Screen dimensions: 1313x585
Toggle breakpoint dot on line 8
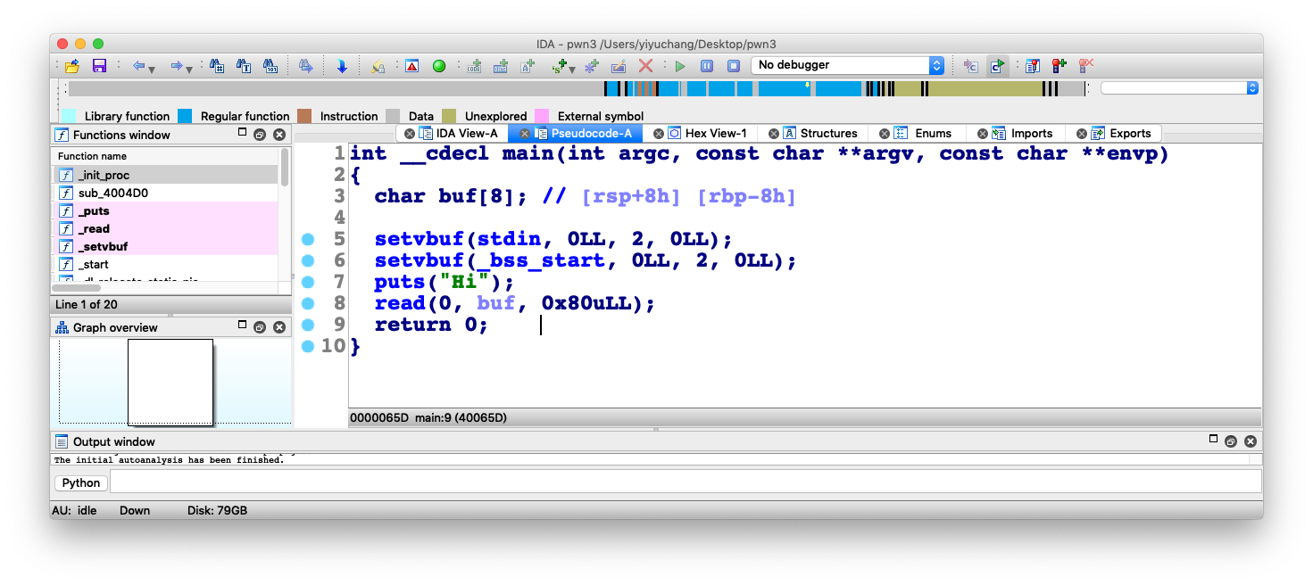click(308, 303)
